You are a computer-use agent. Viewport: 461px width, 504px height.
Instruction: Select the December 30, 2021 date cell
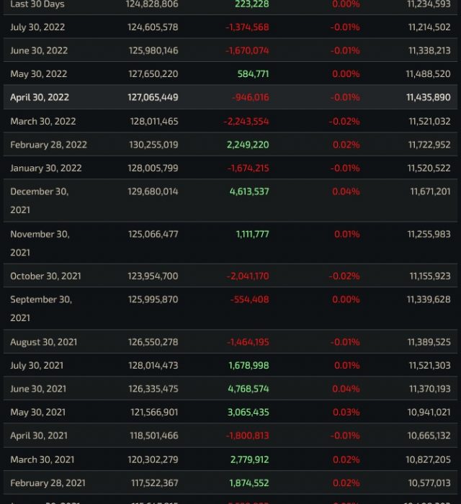(40, 200)
